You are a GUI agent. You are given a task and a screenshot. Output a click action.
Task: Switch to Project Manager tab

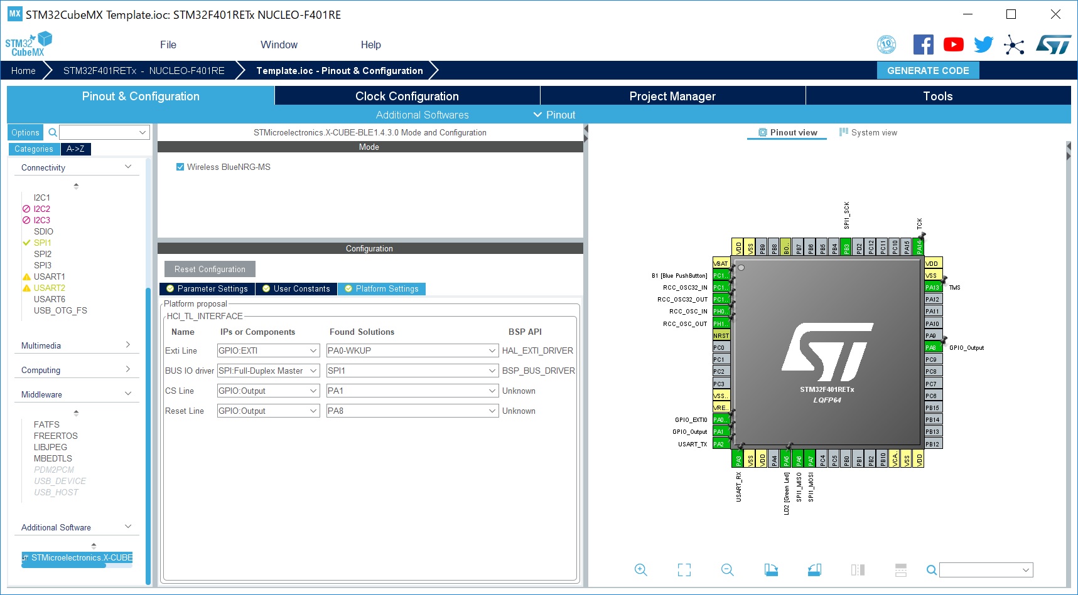click(x=672, y=96)
